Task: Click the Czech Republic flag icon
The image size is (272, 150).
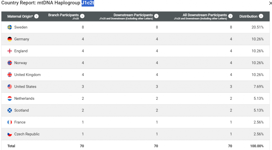Action: pos(10,134)
